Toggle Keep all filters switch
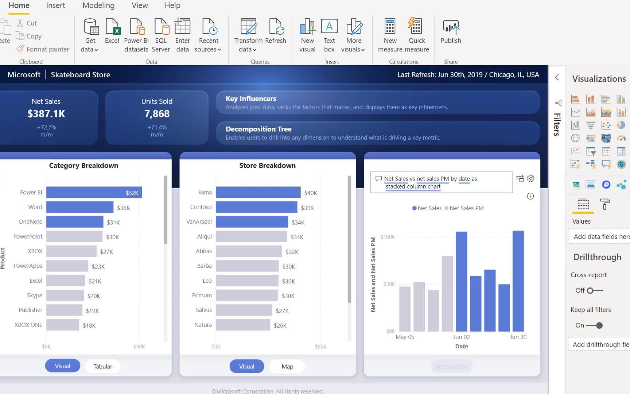 coord(594,325)
